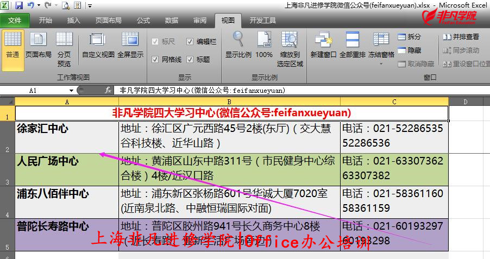Viewport: 490px width, 259px height.
Task: Set zoom to 100% button
Action: pyautogui.click(x=264, y=45)
